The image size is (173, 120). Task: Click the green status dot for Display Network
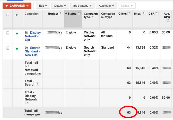(17, 33)
